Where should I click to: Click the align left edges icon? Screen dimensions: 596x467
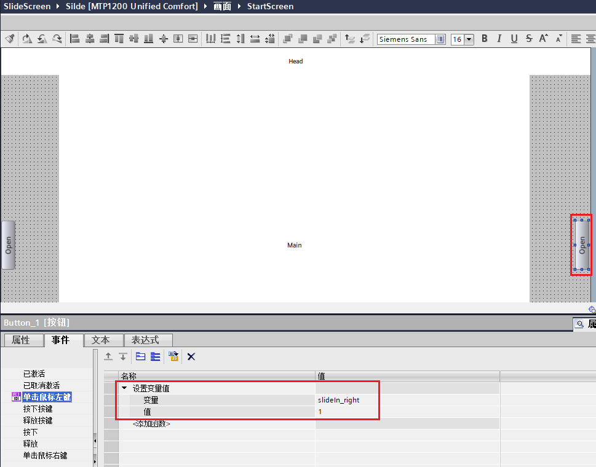[75, 39]
